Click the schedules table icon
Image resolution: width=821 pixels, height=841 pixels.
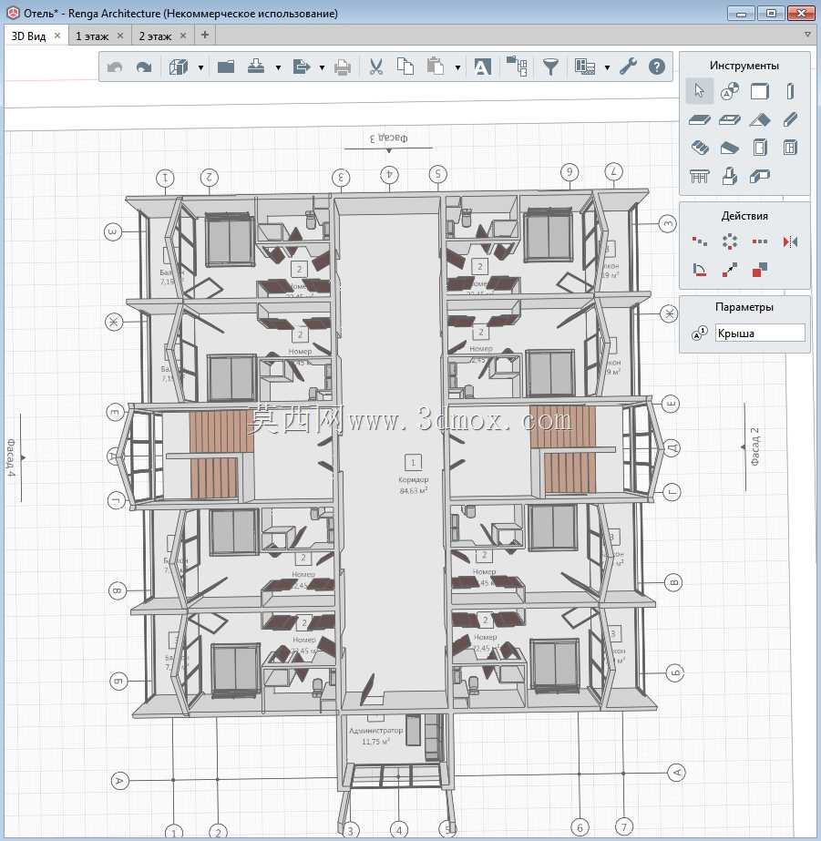coord(585,67)
